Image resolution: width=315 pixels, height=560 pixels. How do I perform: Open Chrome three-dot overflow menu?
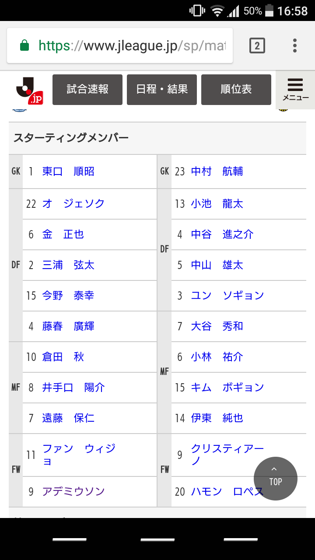pyautogui.click(x=295, y=45)
